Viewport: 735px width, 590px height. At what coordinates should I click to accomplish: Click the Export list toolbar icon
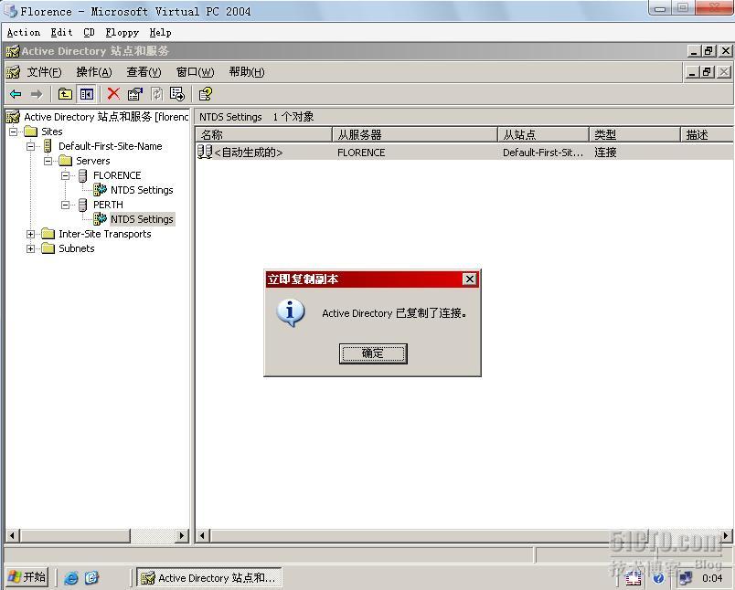pos(177,94)
